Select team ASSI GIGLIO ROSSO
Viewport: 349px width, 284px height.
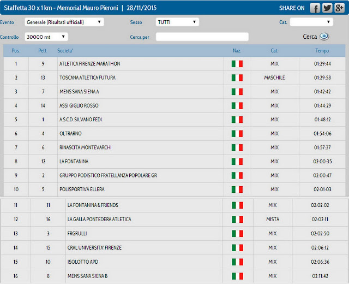tap(79, 105)
